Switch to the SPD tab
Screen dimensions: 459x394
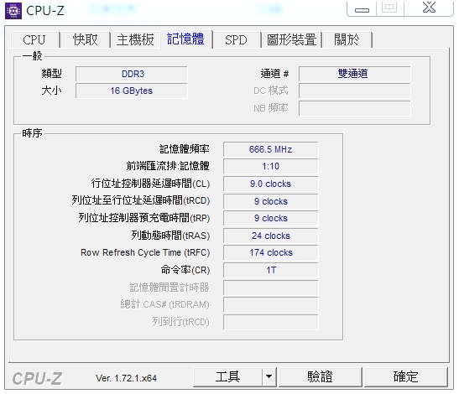click(236, 39)
